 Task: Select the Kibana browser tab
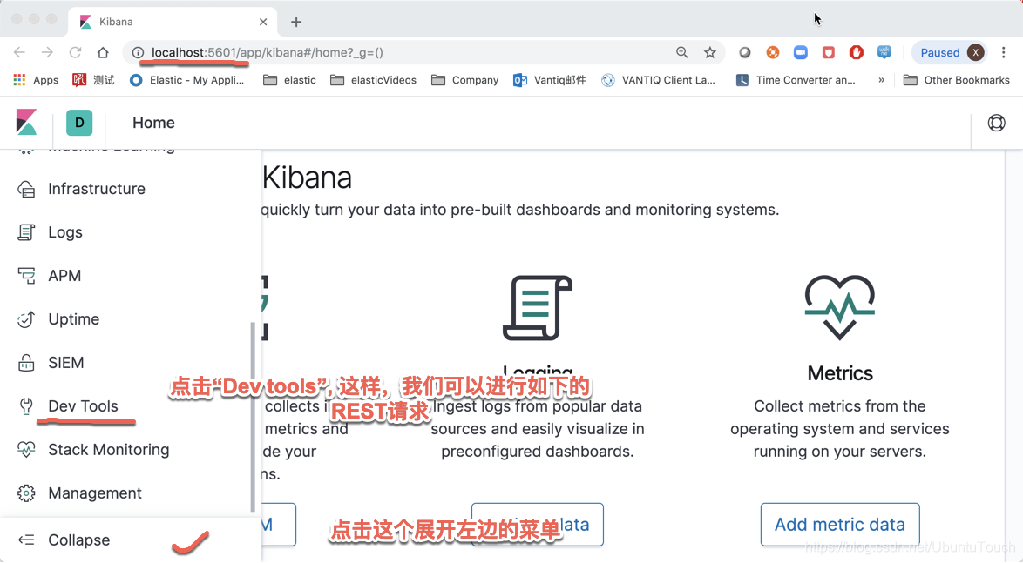[x=173, y=22]
